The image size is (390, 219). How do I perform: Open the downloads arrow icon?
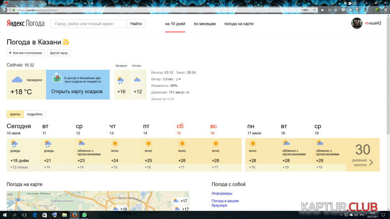351,10
